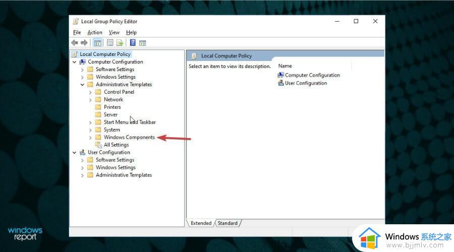The width and height of the screenshot is (454, 252).
Task: Switch to the Standard tab
Action: pyautogui.click(x=228, y=223)
